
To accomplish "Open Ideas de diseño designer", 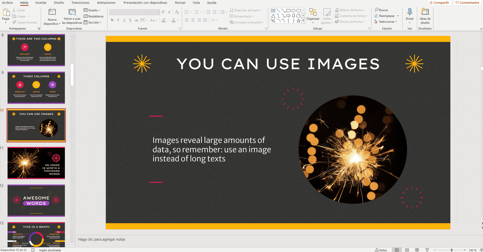I will pyautogui.click(x=425, y=16).
